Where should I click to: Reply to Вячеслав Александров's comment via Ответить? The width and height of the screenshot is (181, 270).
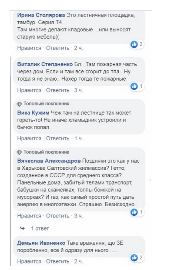click(x=57, y=216)
